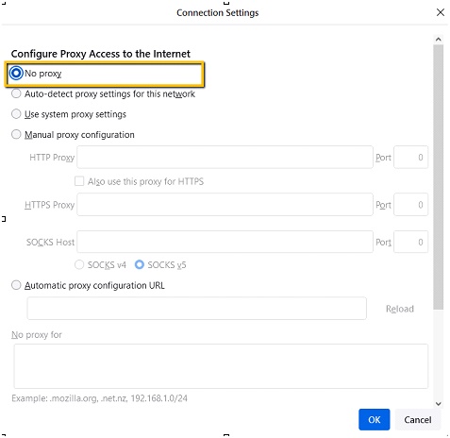Focus the SOCKS Host text field
The height and width of the screenshot is (438, 450).
[x=225, y=242]
